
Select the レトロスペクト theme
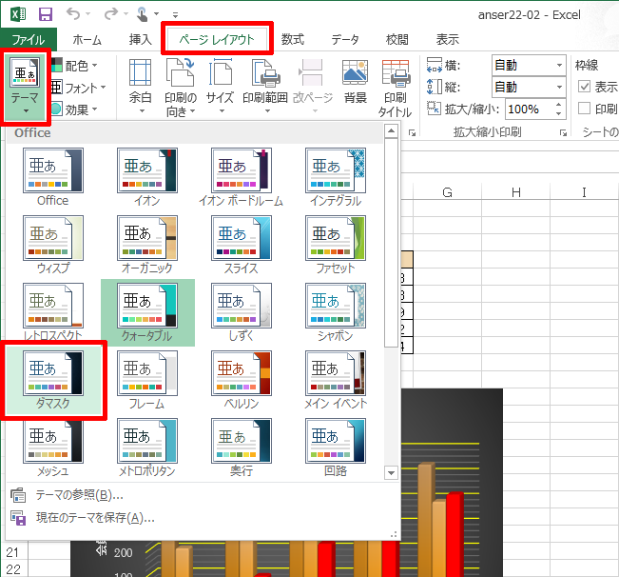click(x=53, y=312)
